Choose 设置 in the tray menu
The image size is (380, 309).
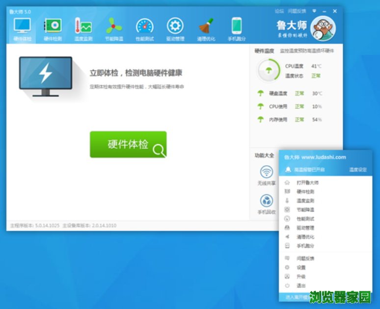301,268
